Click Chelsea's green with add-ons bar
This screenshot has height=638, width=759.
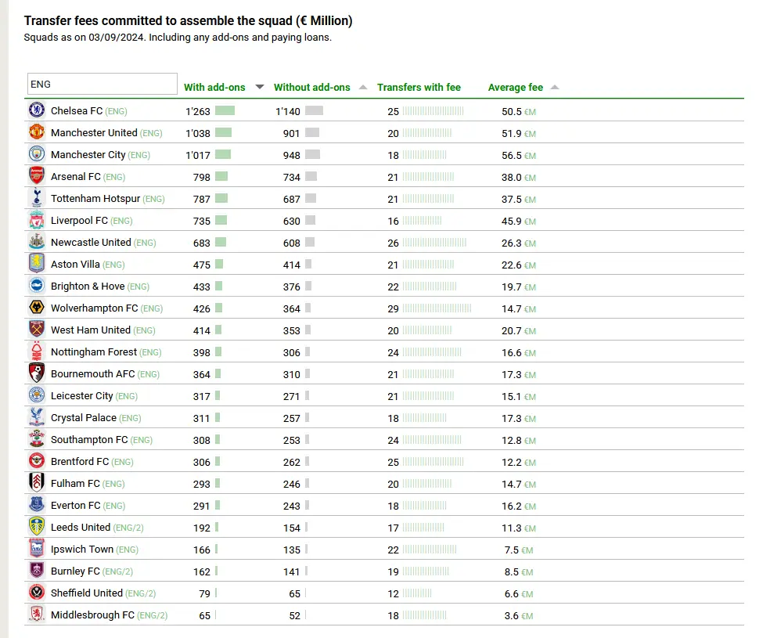225,110
